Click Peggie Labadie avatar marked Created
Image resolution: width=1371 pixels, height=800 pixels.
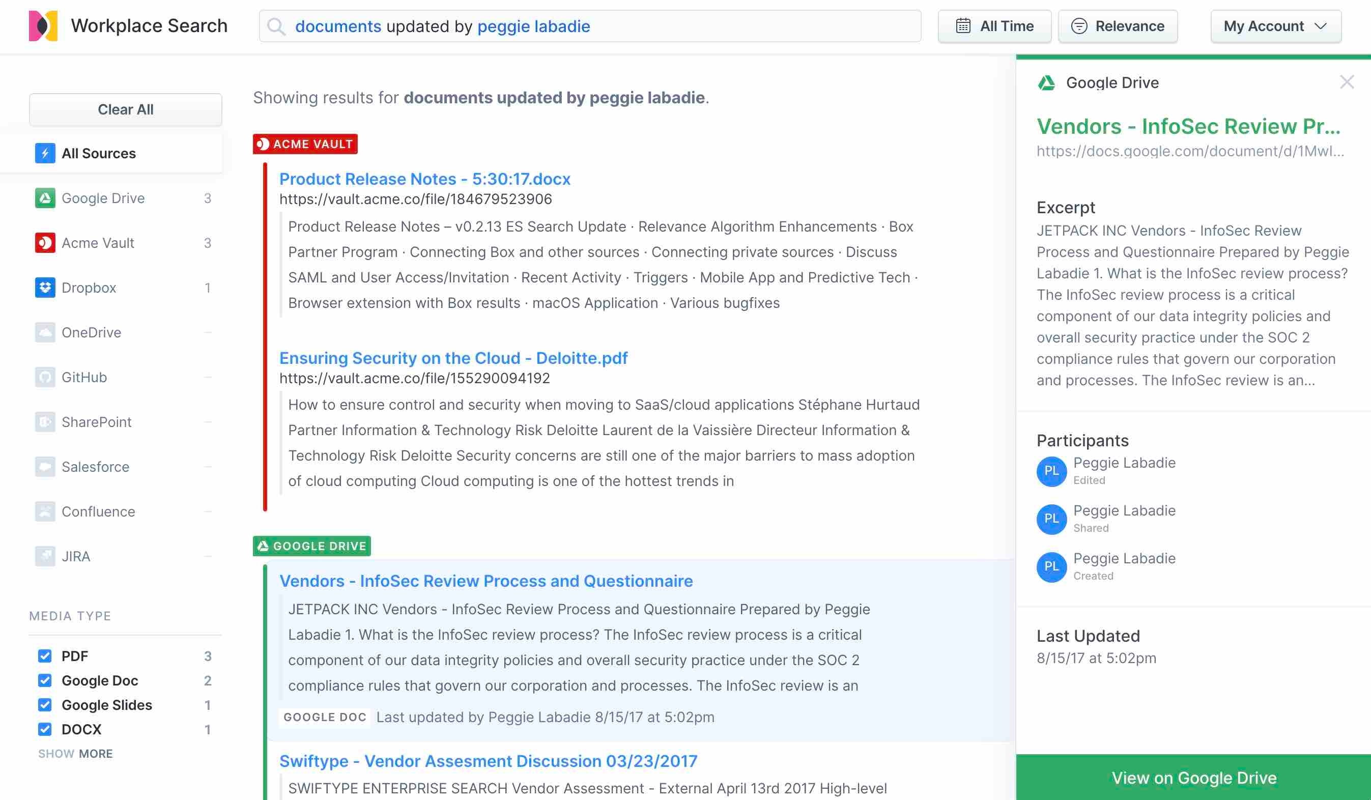(x=1051, y=566)
